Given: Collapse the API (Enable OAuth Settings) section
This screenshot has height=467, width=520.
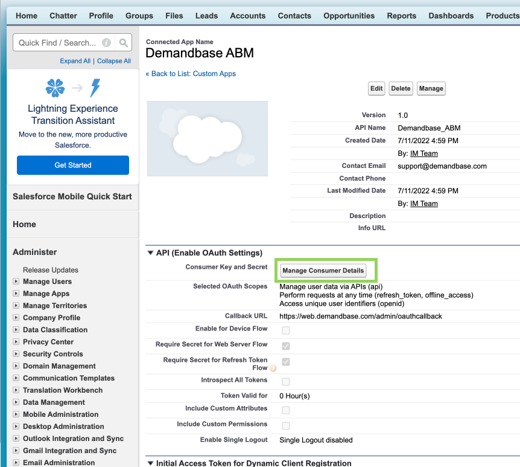Looking at the screenshot, I should [x=150, y=253].
